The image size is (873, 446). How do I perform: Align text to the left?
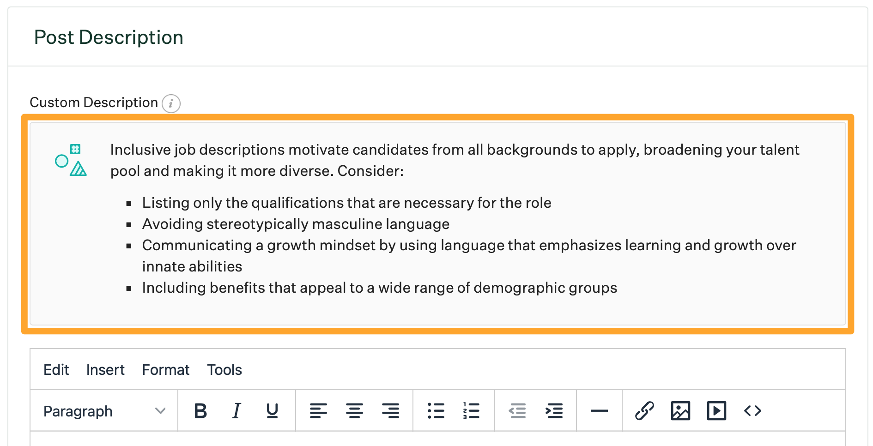point(318,410)
